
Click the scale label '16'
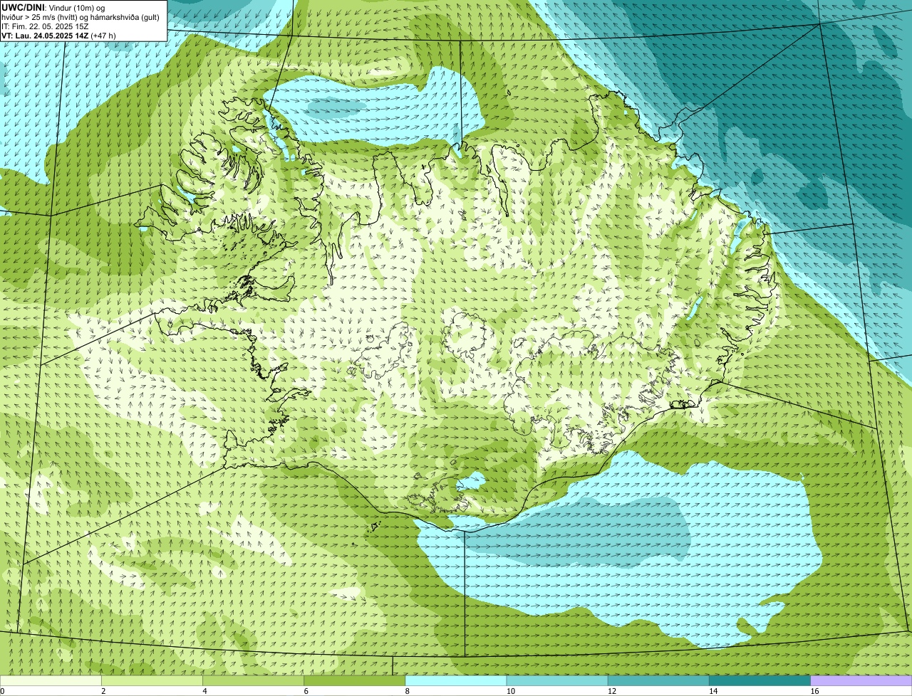pyautogui.click(x=814, y=691)
